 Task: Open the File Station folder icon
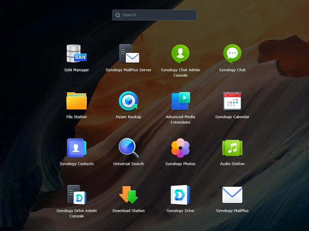pyautogui.click(x=76, y=101)
